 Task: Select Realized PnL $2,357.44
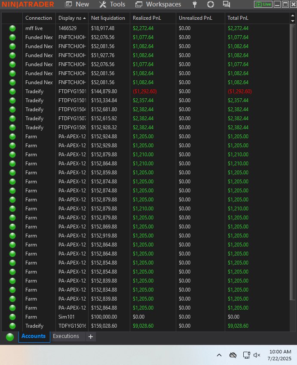[x=143, y=100]
